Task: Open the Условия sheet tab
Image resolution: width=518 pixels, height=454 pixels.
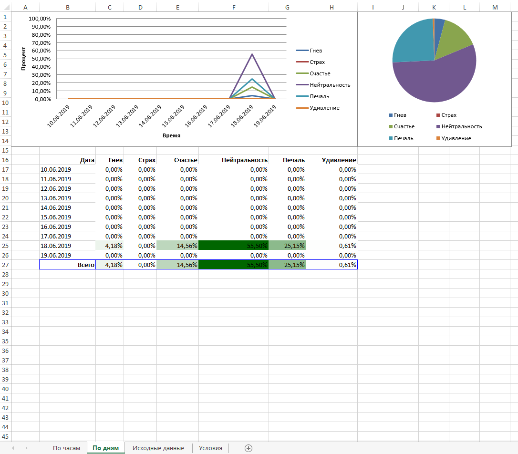Action: pos(210,448)
